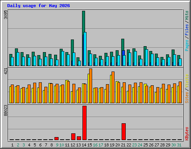Click the blue files bar for day 21
This screenshot has height=149, width=191.
(x=123, y=53)
